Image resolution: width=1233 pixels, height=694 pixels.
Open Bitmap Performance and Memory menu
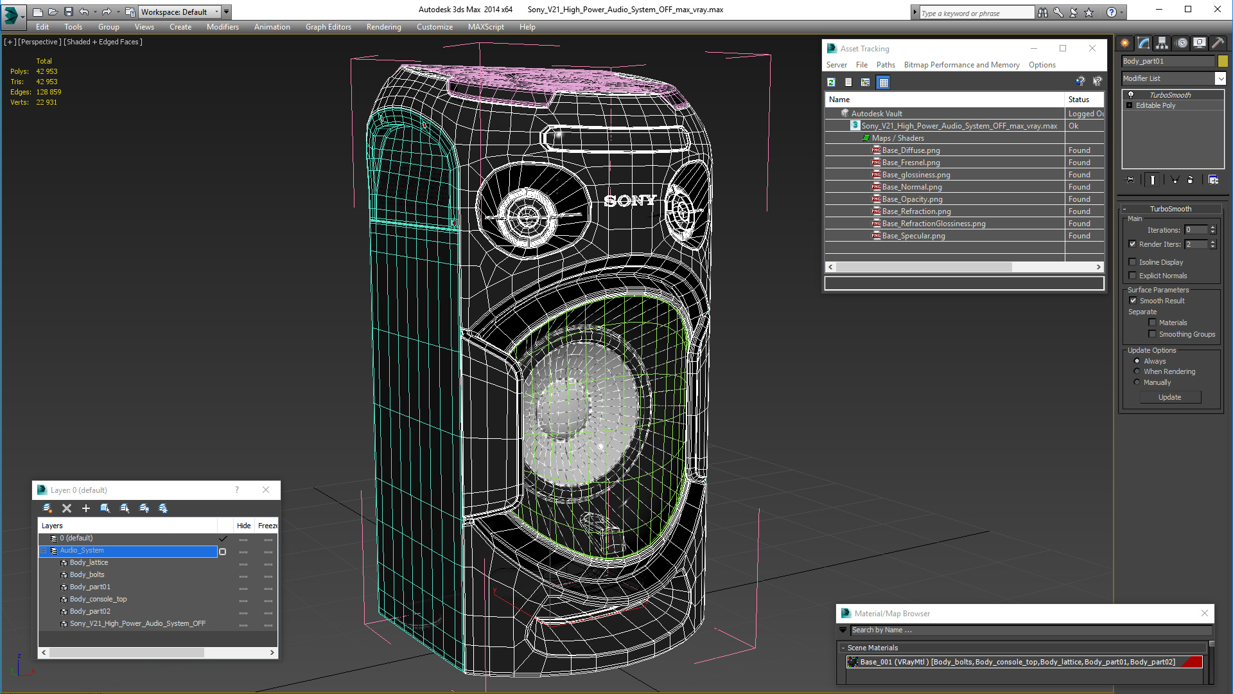tap(961, 65)
